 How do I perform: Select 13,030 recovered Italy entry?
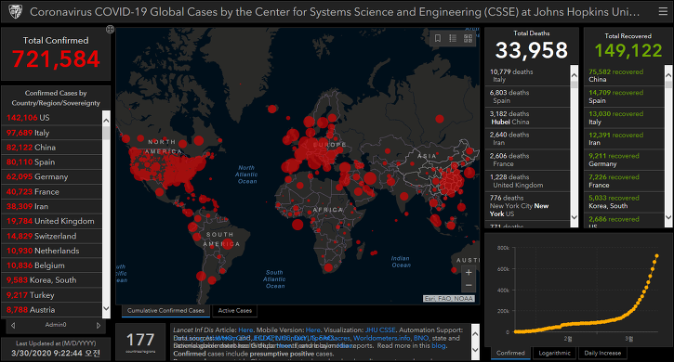click(624, 118)
